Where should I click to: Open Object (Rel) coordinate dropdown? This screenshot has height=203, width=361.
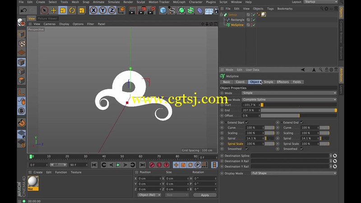coord(149,195)
